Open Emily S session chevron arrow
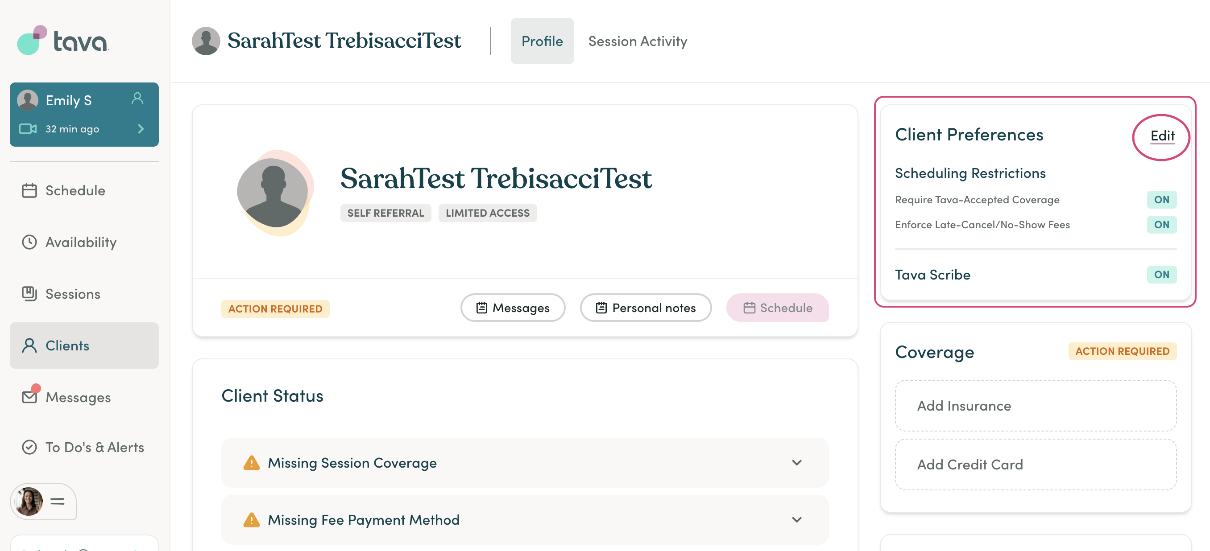 coord(141,128)
